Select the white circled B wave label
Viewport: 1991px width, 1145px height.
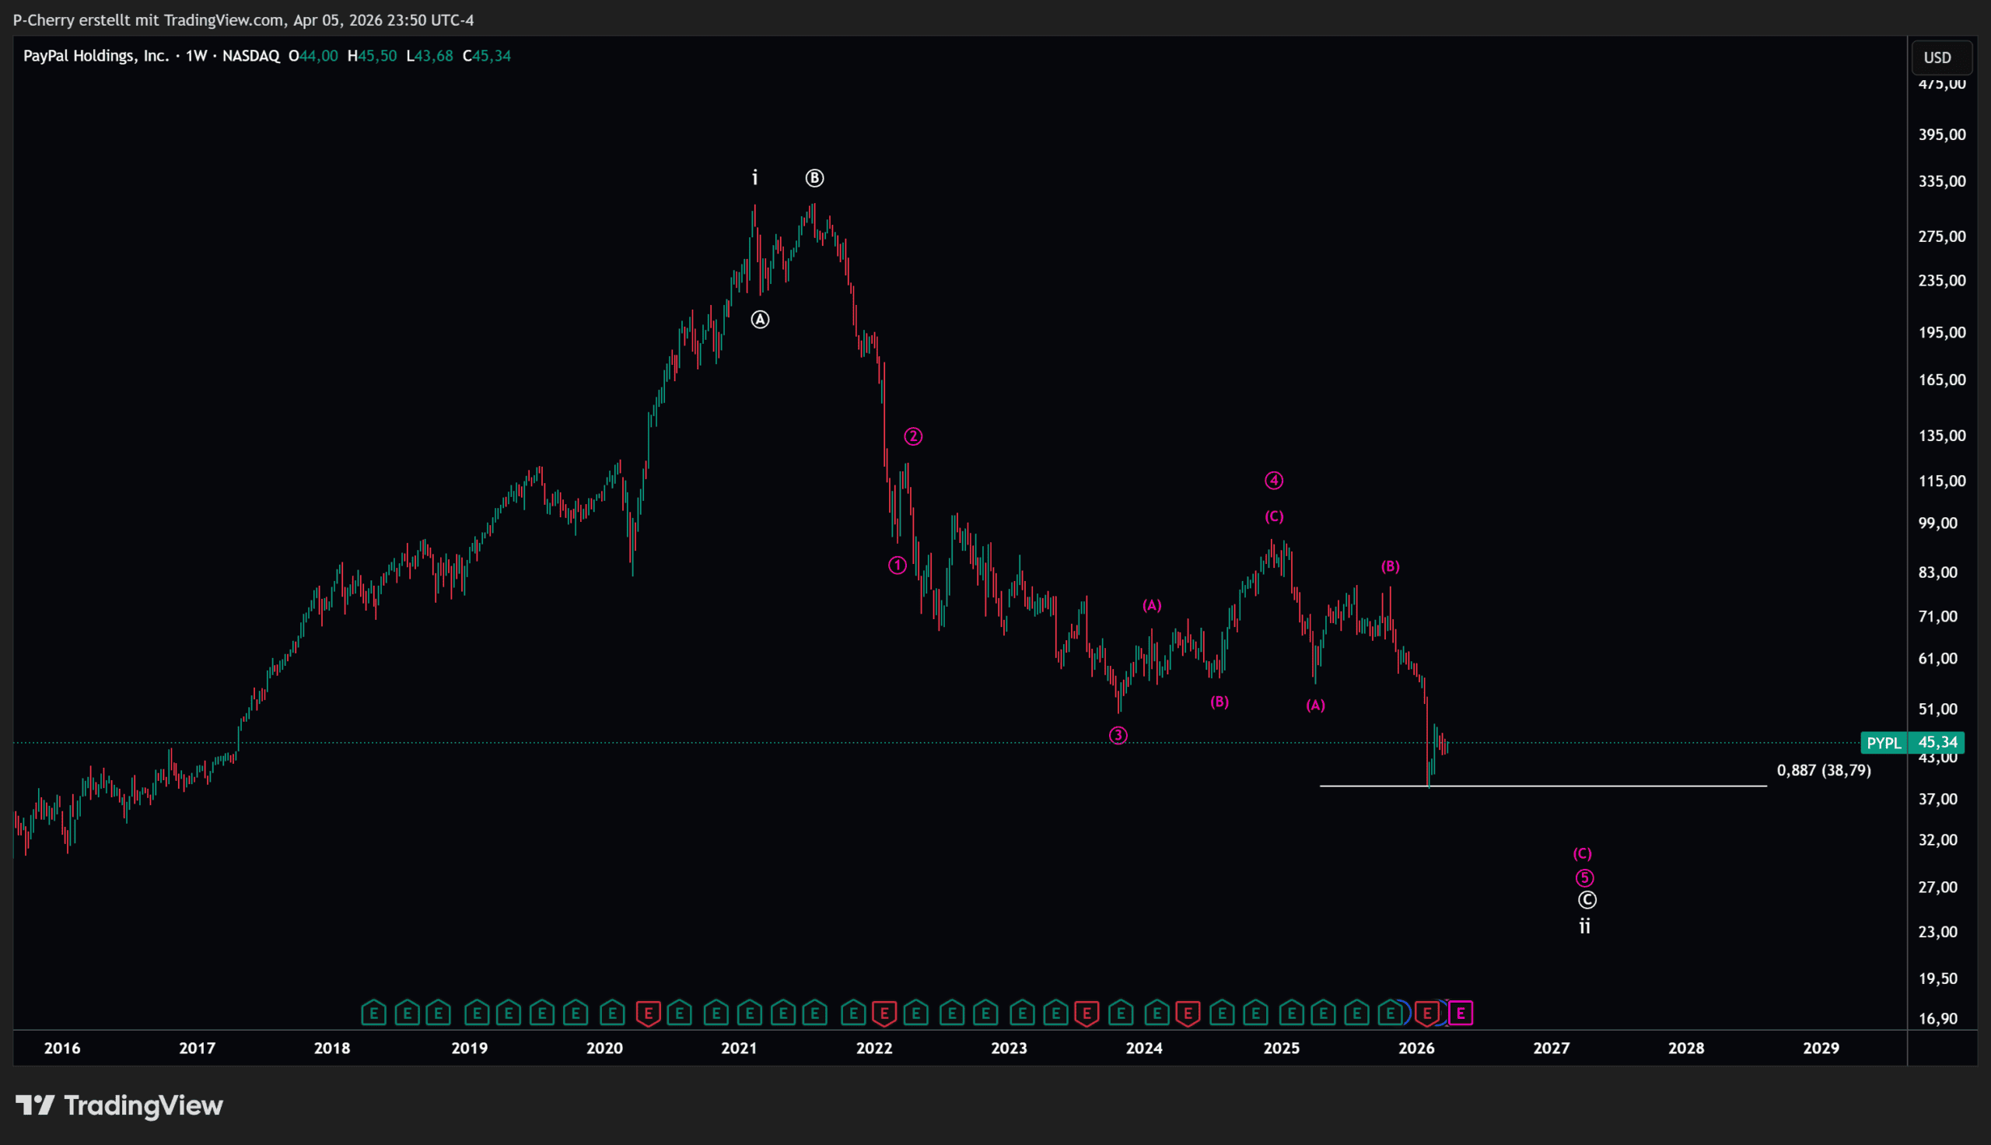tap(814, 178)
